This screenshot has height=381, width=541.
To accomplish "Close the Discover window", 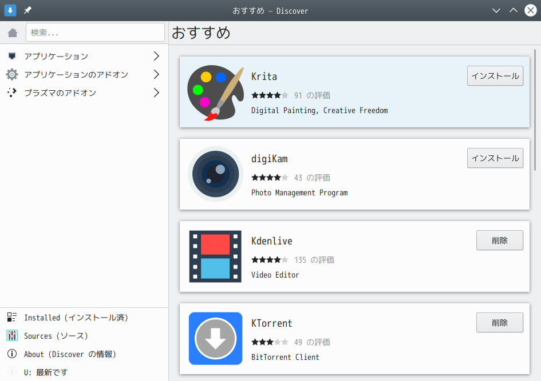I will (531, 10).
